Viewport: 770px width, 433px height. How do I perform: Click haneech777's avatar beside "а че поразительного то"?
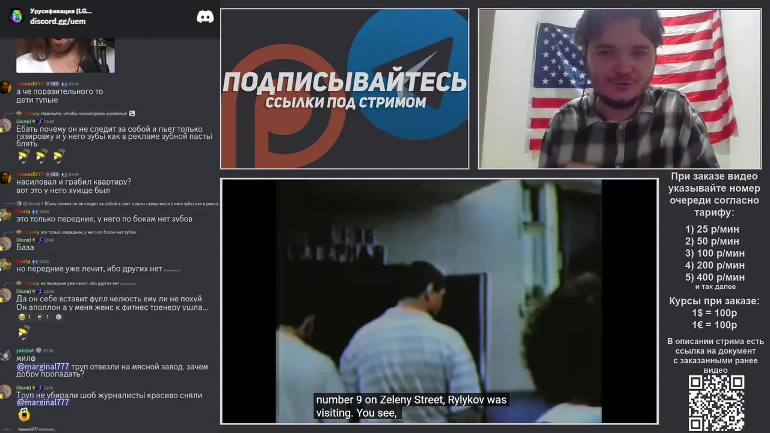pyautogui.click(x=6, y=88)
